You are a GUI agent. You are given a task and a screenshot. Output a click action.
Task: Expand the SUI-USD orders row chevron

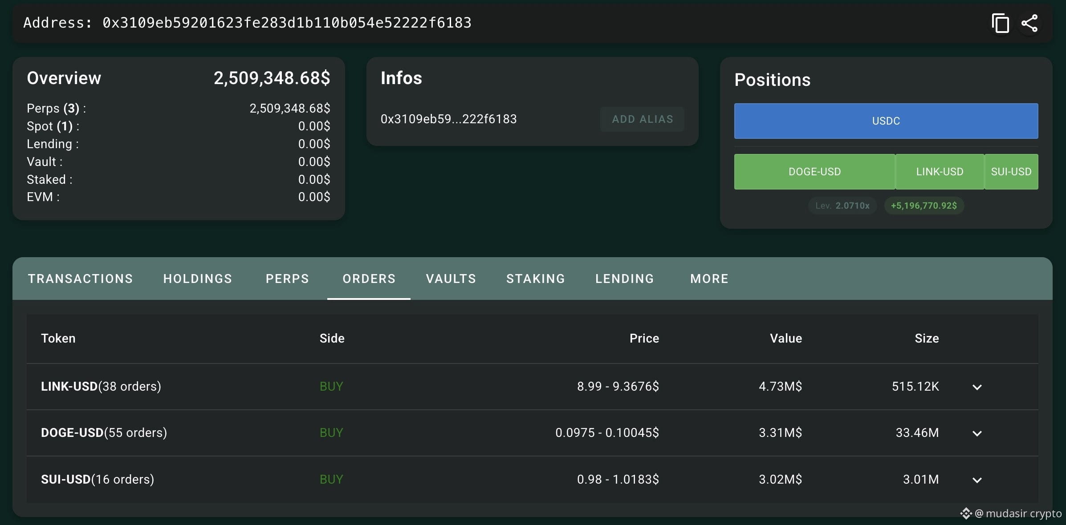click(977, 480)
